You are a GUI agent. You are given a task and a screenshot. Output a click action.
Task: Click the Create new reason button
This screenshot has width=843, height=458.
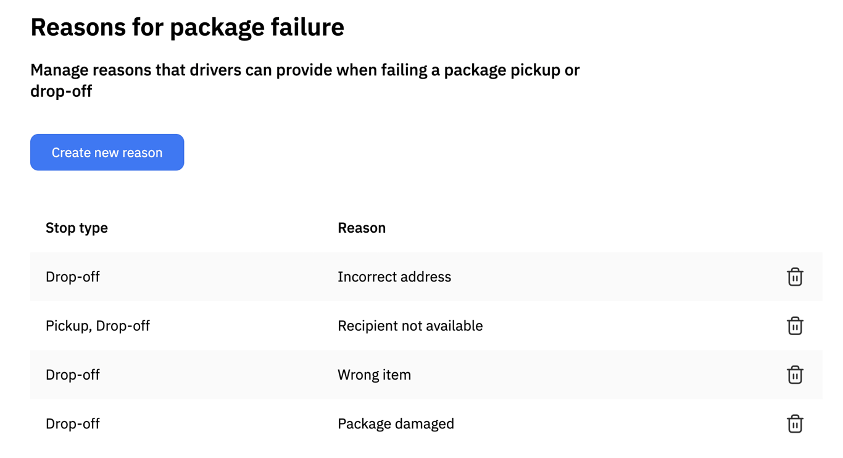(107, 152)
